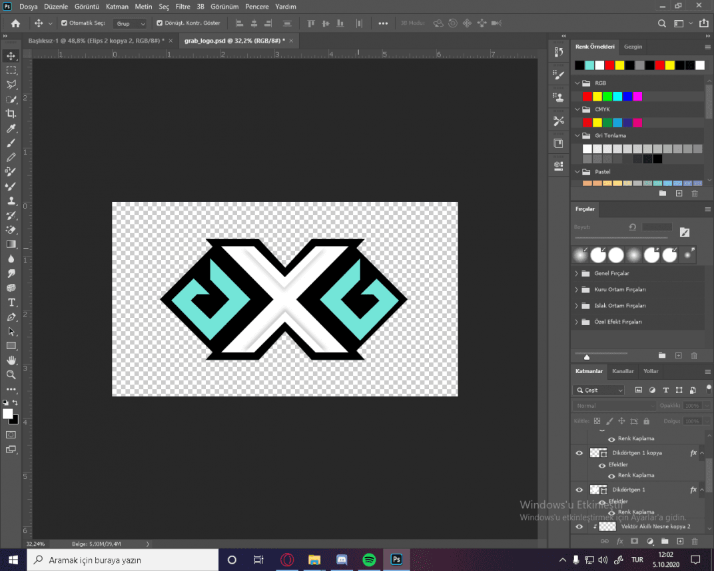Select the Move tool in the toolbar
The height and width of the screenshot is (571, 714).
11,56
